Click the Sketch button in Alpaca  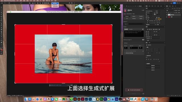[134, 16]
